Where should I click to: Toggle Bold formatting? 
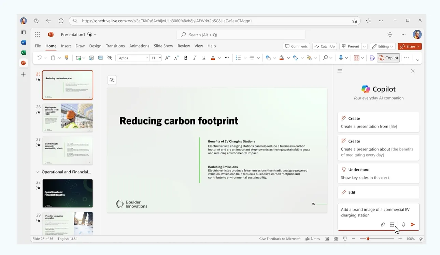pyautogui.click(x=186, y=58)
